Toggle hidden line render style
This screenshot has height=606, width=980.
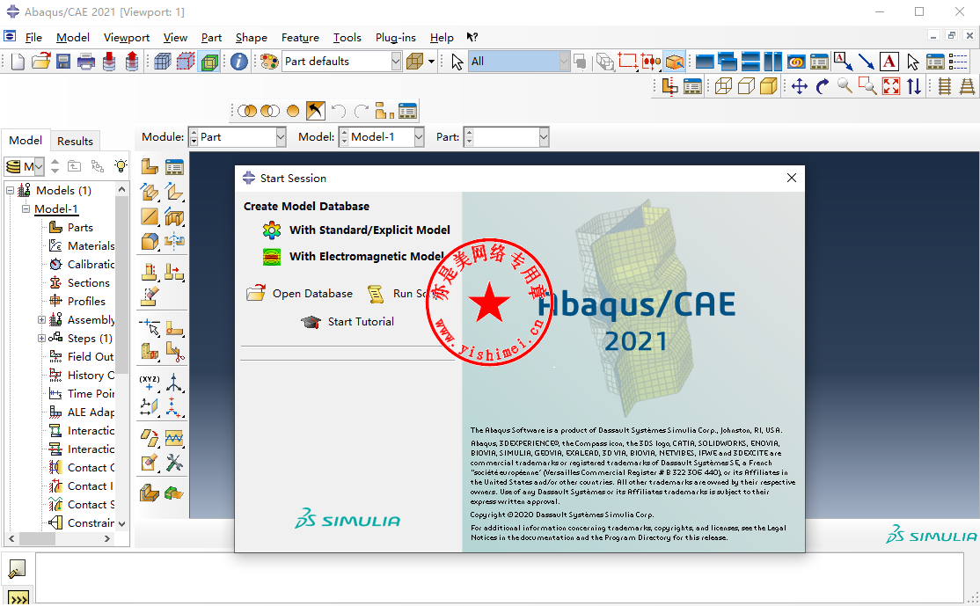tap(746, 86)
